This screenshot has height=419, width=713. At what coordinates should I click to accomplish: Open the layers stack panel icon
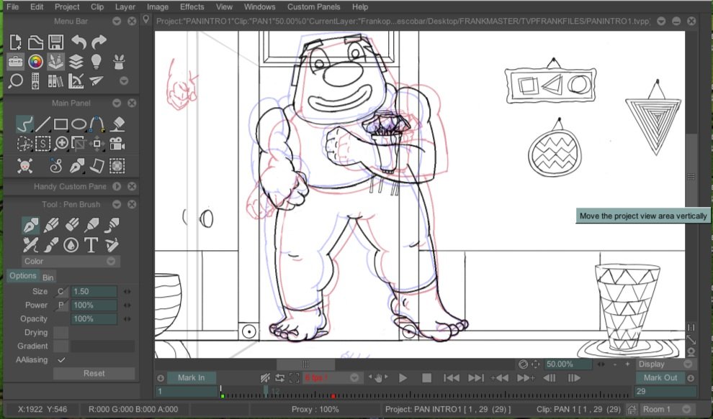pos(76,62)
